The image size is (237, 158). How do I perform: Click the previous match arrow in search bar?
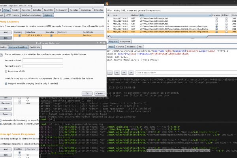(x=116, y=73)
